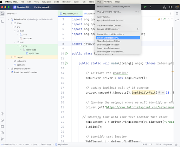Switch to the MyGitTest.java tab
Image resolution: width=180 pixels, height=147 pixels.
pyautogui.click(x=70, y=14)
